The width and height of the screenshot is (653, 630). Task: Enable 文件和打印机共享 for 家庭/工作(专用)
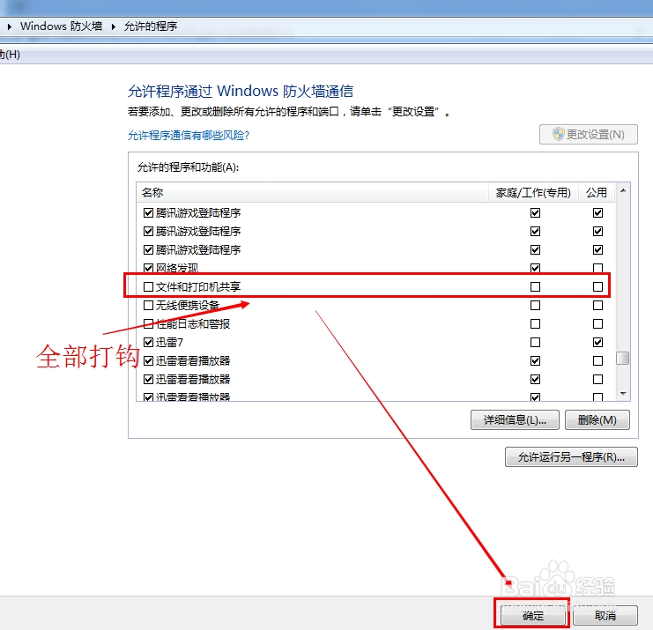point(535,287)
